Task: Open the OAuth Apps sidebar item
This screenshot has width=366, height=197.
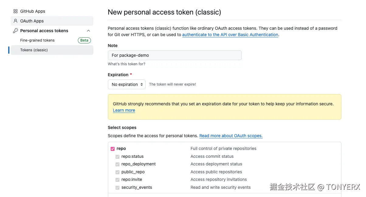Action: pos(32,21)
